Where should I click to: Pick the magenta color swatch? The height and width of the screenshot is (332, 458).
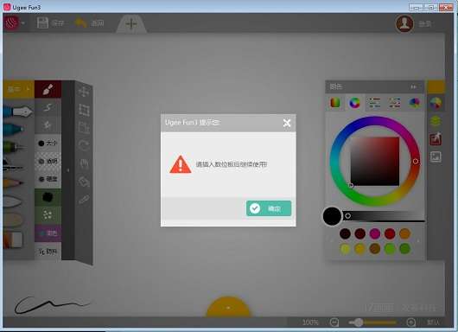pos(375,233)
